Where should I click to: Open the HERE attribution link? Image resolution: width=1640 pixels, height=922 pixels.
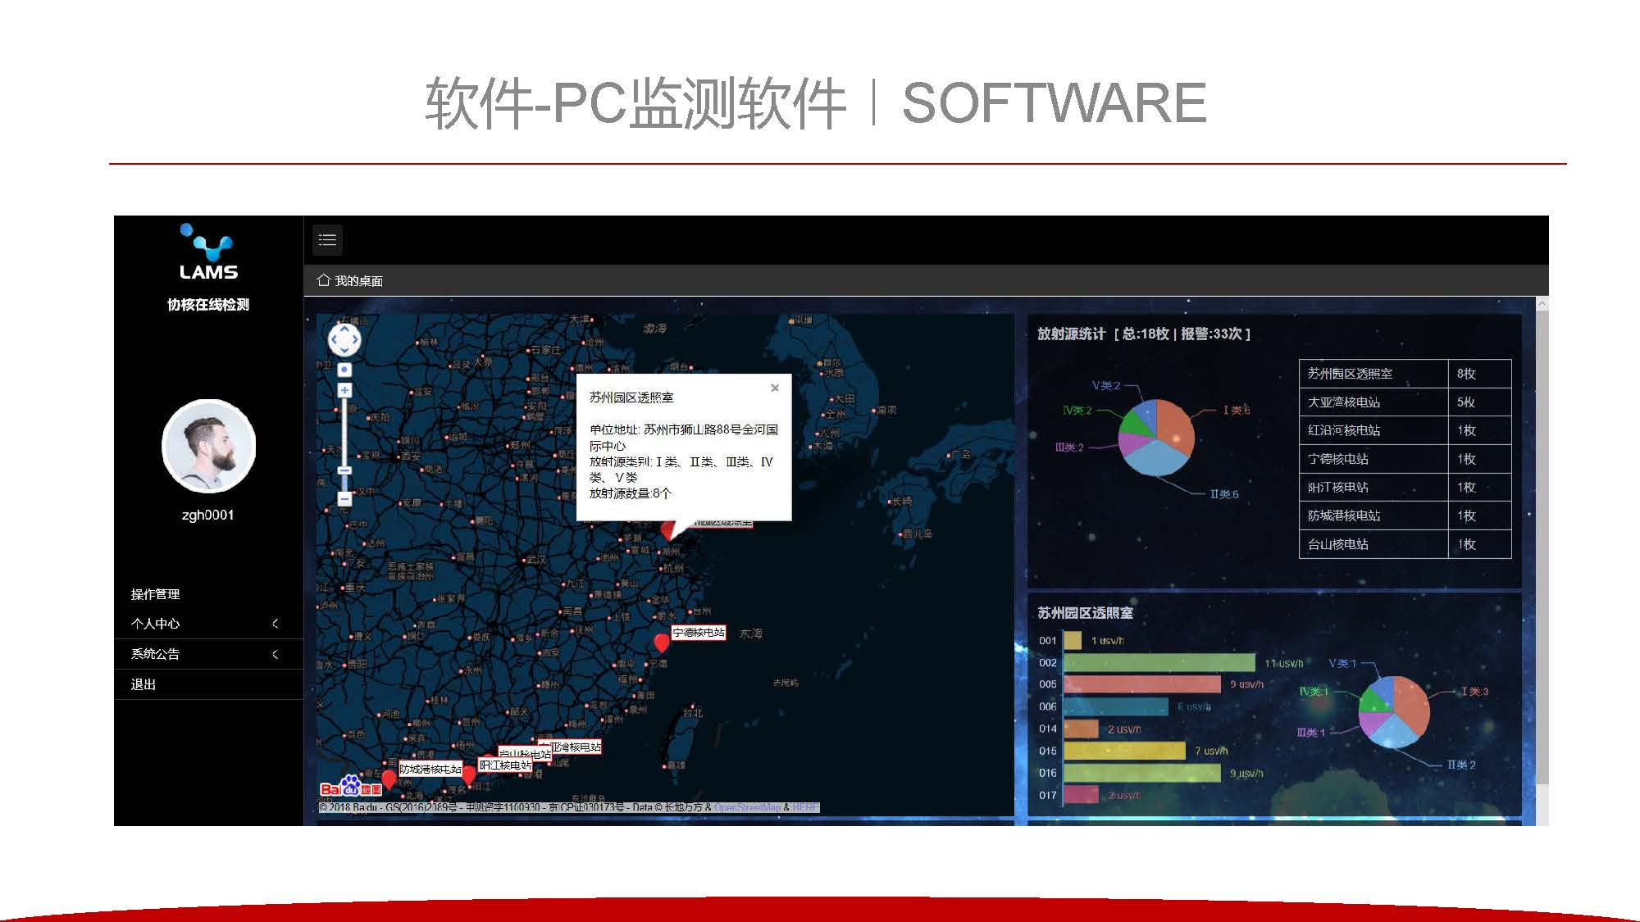coord(804,807)
